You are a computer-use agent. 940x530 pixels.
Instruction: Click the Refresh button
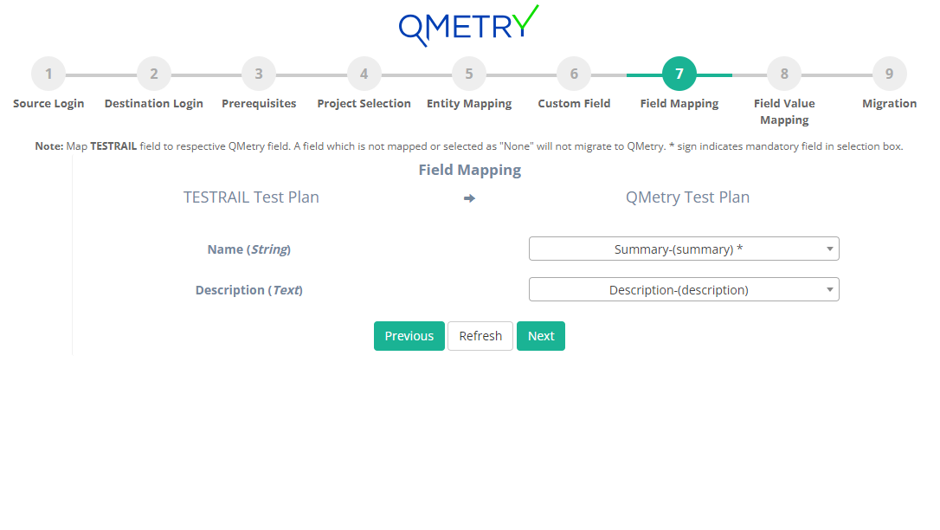pyautogui.click(x=480, y=336)
